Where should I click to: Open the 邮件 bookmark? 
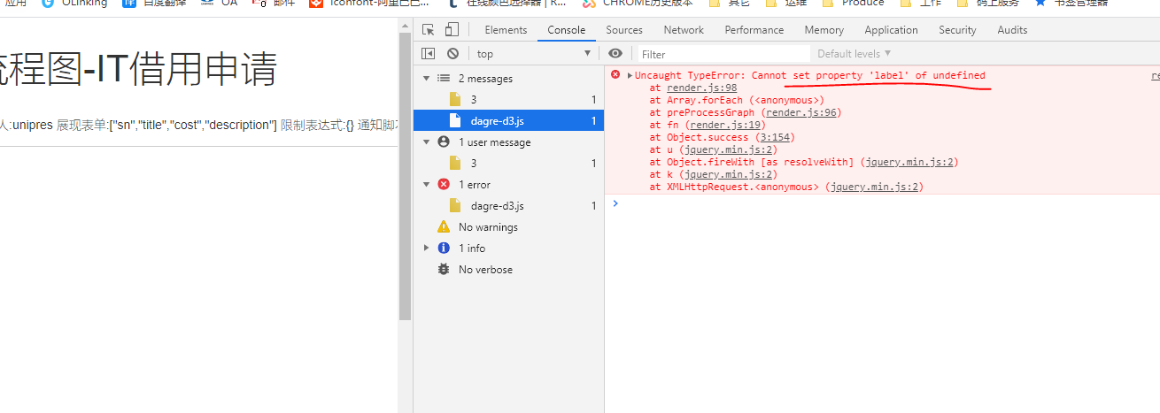(x=273, y=3)
